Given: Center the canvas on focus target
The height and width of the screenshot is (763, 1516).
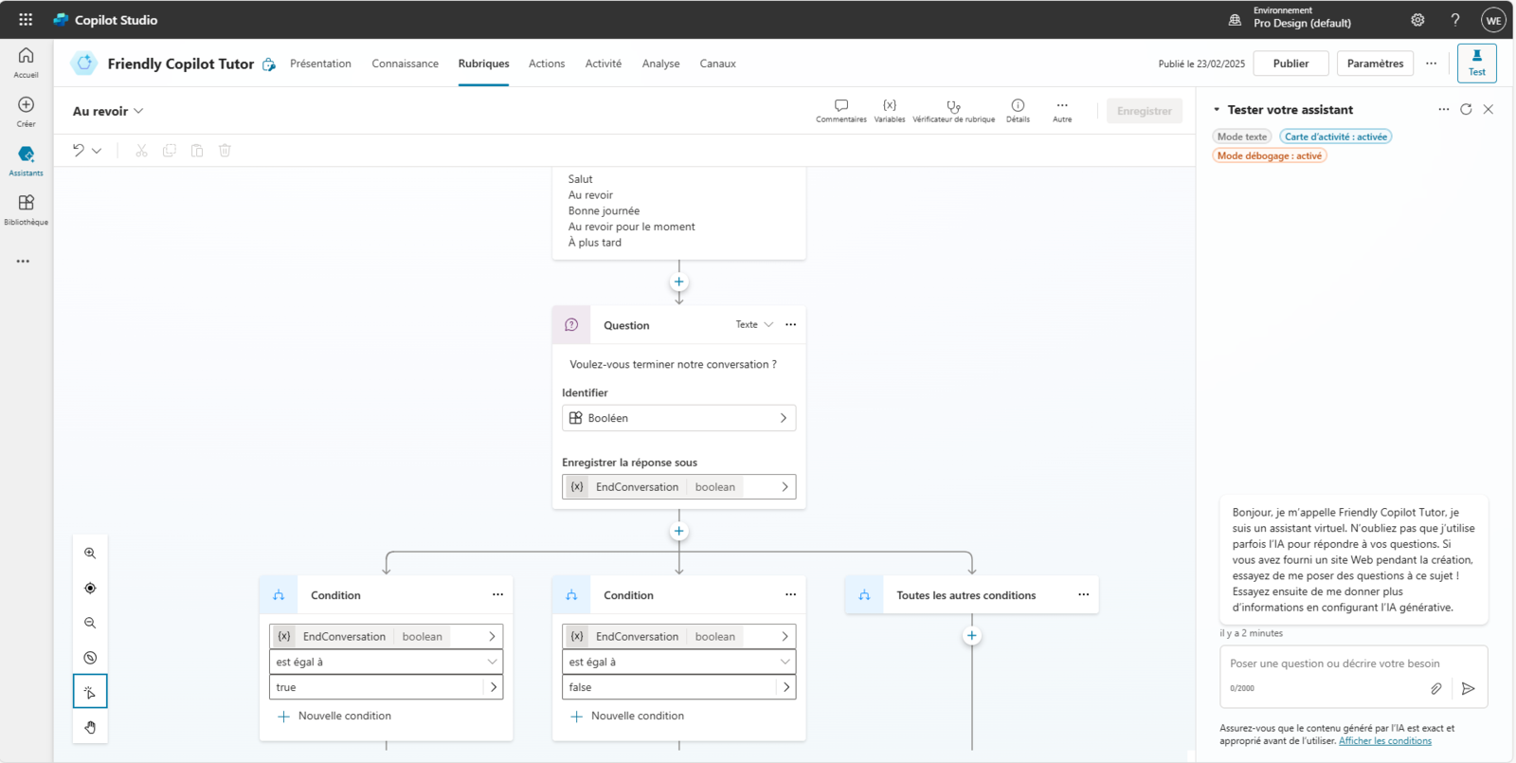Looking at the screenshot, I should pos(90,588).
